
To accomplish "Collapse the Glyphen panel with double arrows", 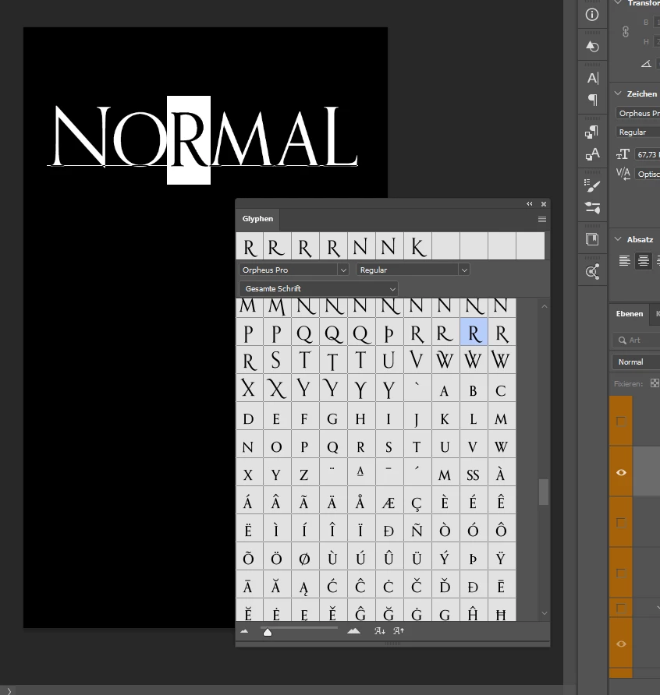I will [530, 204].
